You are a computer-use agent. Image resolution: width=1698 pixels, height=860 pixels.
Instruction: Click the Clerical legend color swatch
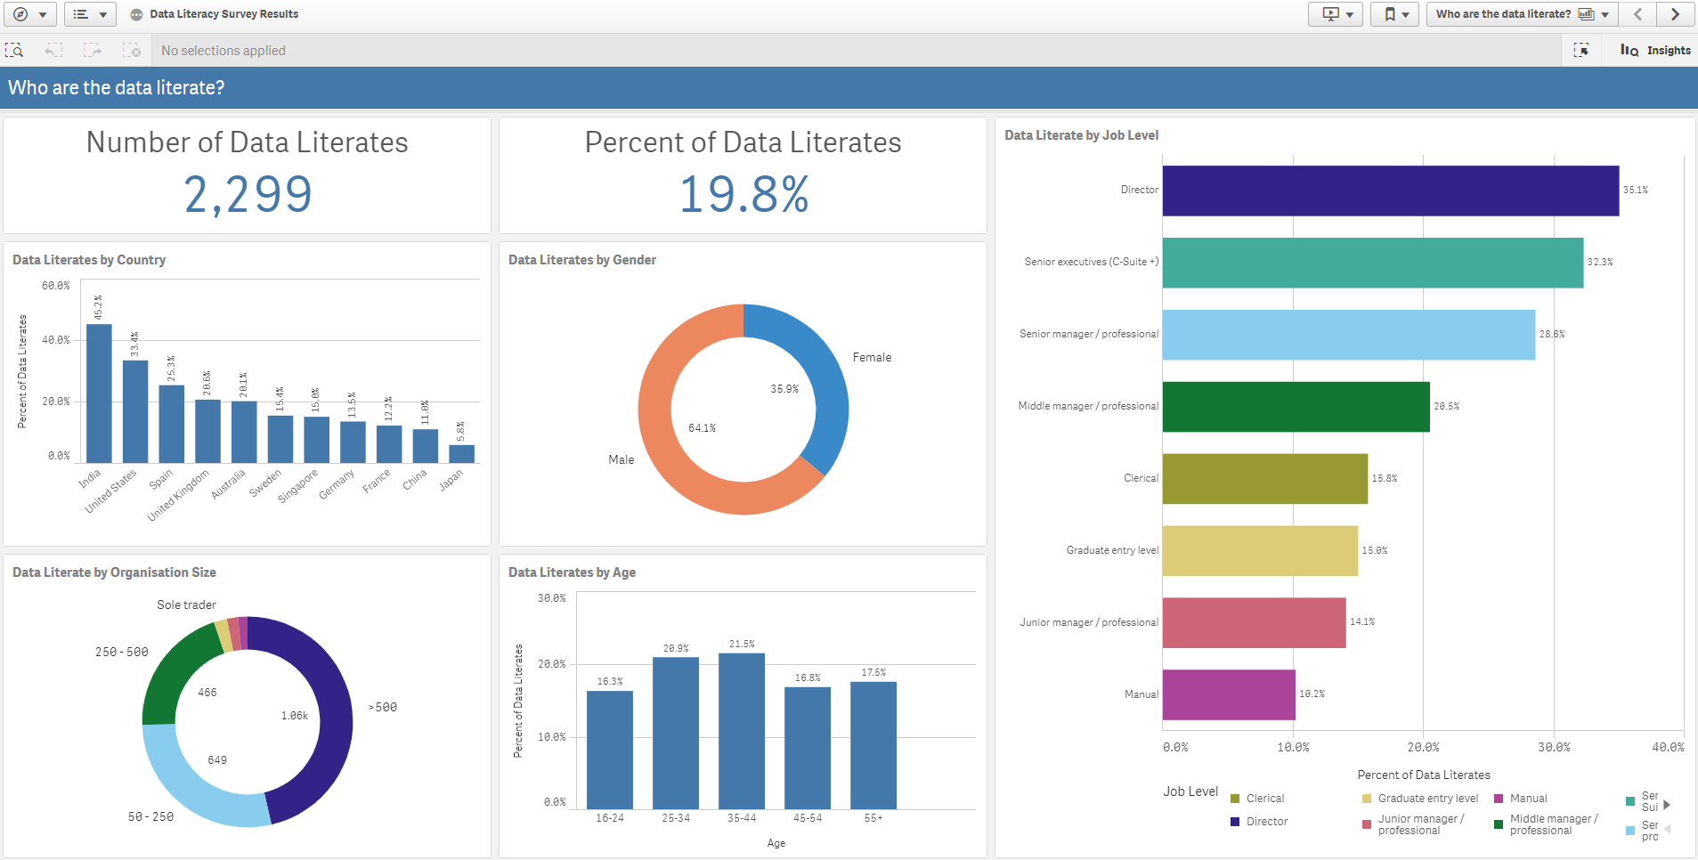1235,799
